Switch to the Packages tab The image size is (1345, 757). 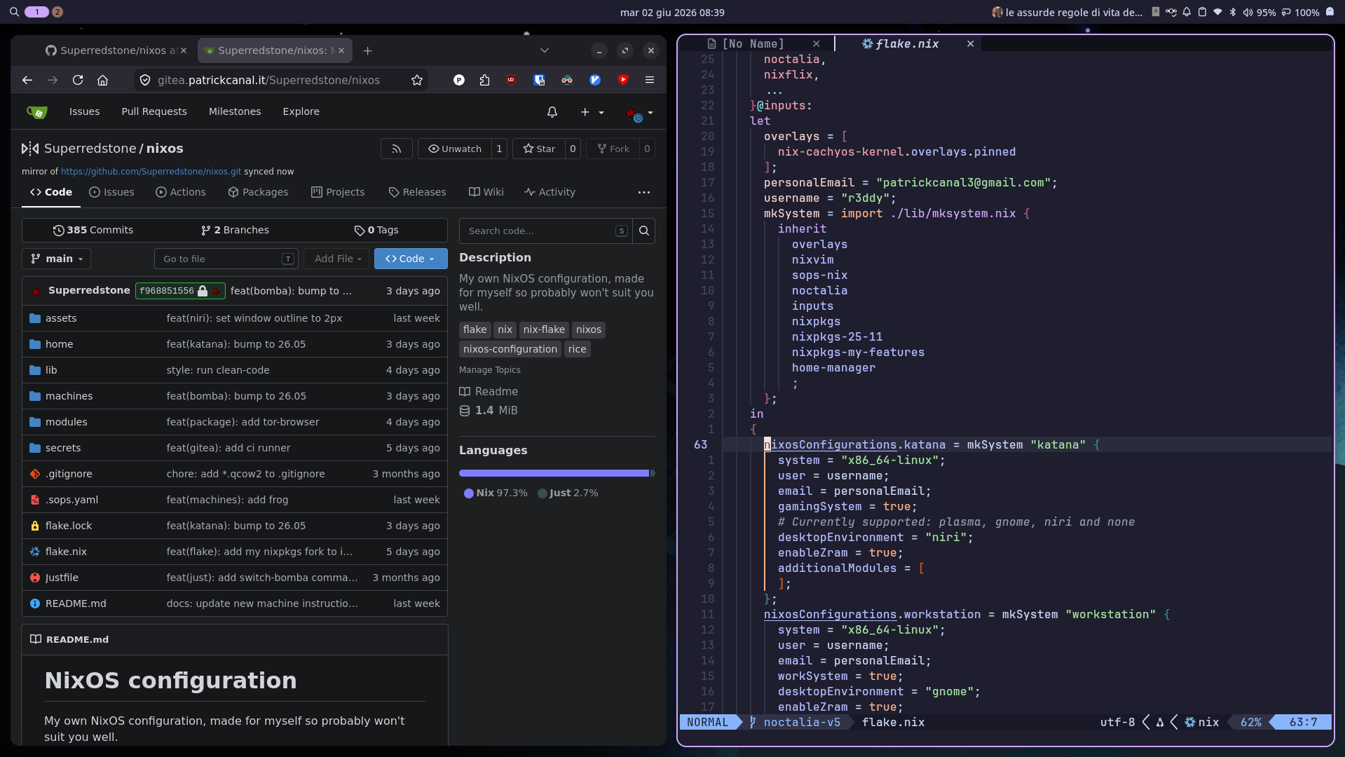coord(258,192)
